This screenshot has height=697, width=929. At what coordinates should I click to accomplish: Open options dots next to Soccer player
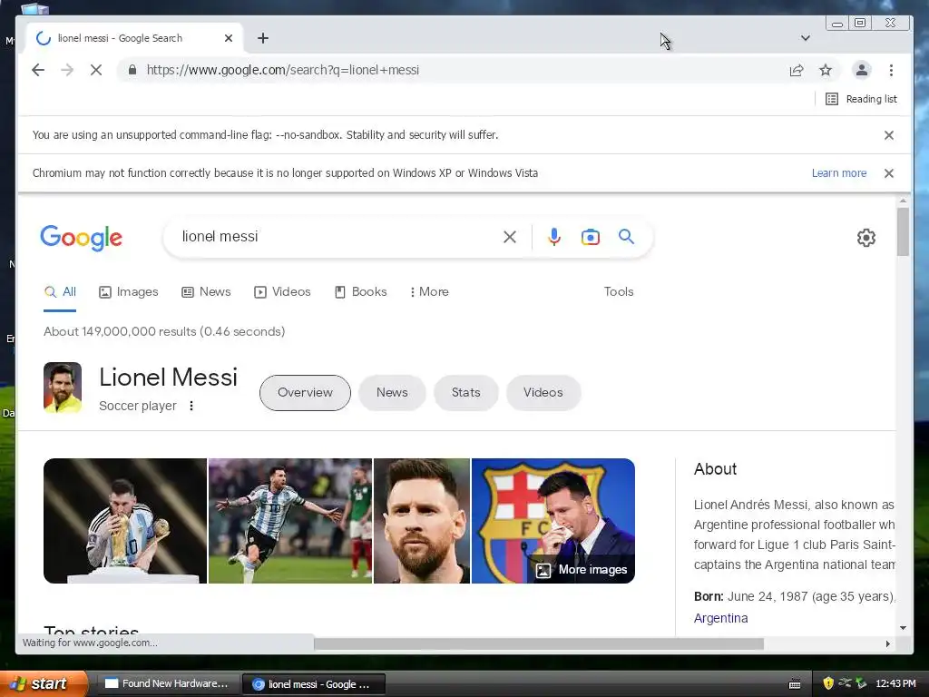coord(191,406)
